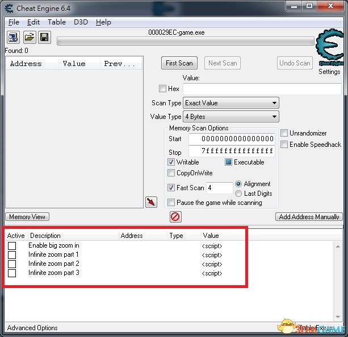Click the Value input field
Image resolution: width=348 pixels, height=337 pixels.
click(x=262, y=89)
